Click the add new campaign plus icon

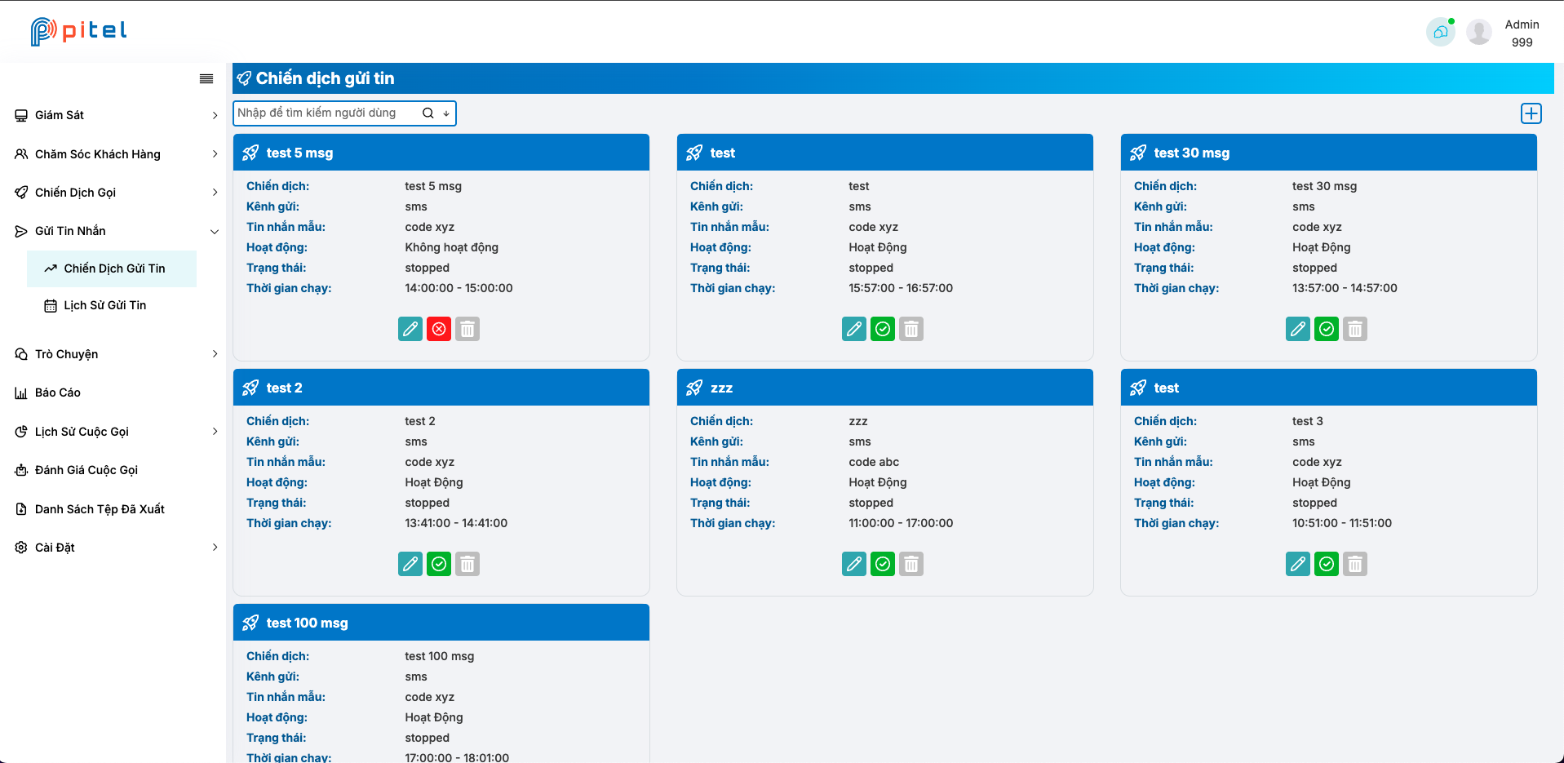1531,113
